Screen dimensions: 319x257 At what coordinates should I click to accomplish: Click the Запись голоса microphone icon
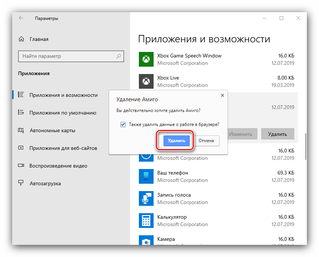146,198
